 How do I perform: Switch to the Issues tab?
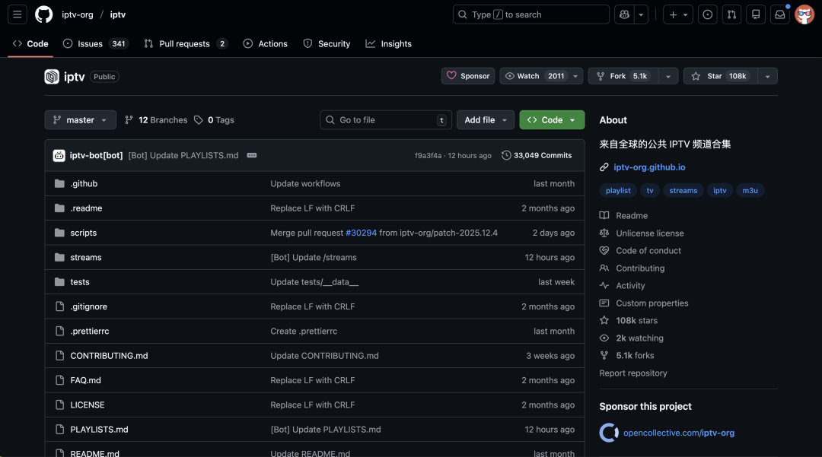tap(95, 44)
